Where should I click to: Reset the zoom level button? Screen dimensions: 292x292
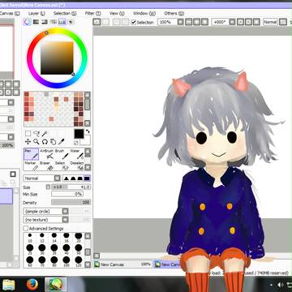[204, 22]
